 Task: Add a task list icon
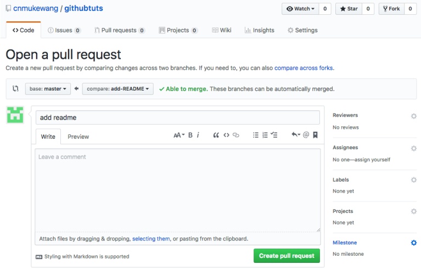click(274, 135)
